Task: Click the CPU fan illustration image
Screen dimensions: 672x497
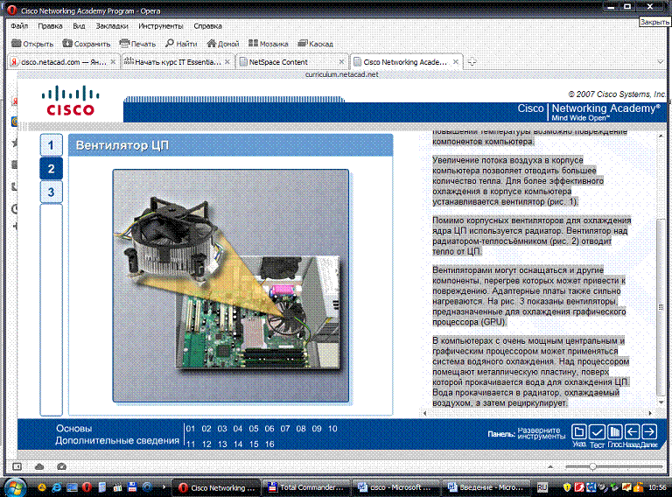Action: [230, 285]
